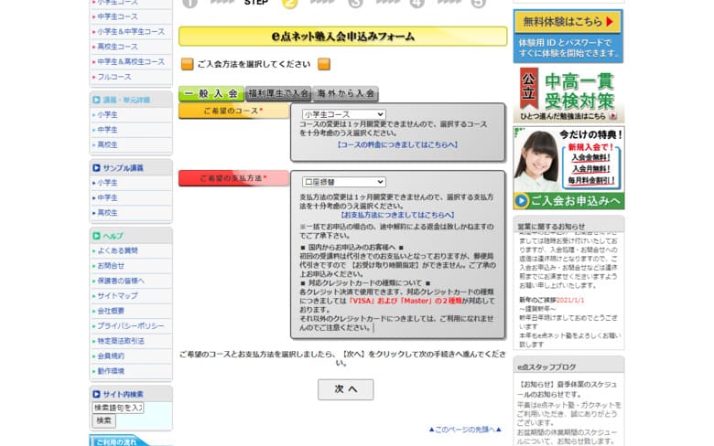The image size is (714, 446).
Task: Click the ご入会お申込みへ green button
Action: (x=568, y=201)
